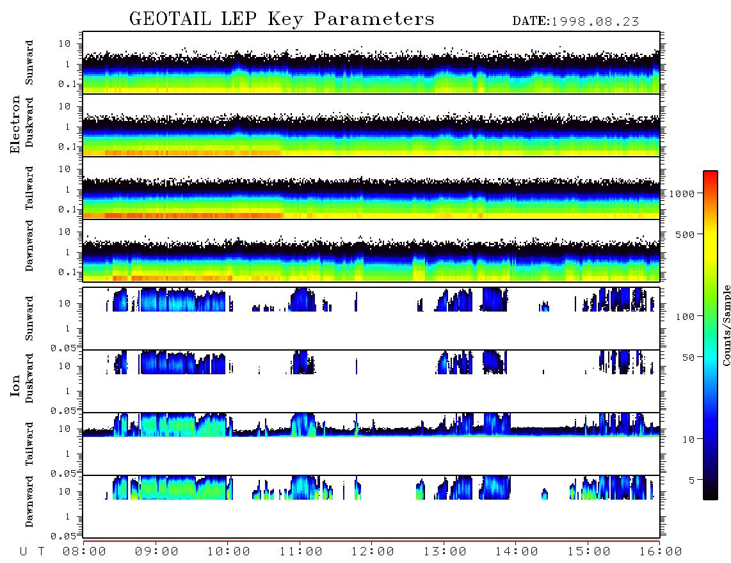
Task: Click the '13:00' time tick
Action: [x=445, y=551]
